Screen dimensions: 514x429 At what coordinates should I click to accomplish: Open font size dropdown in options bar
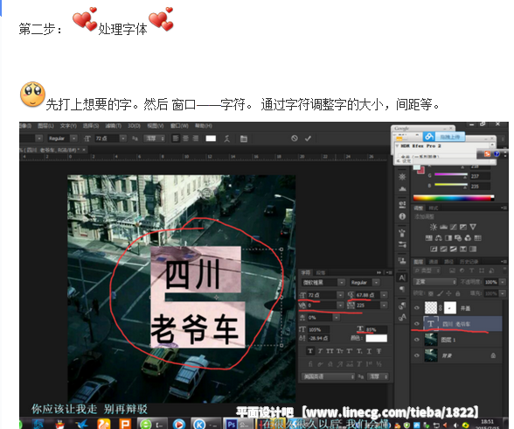point(123,138)
